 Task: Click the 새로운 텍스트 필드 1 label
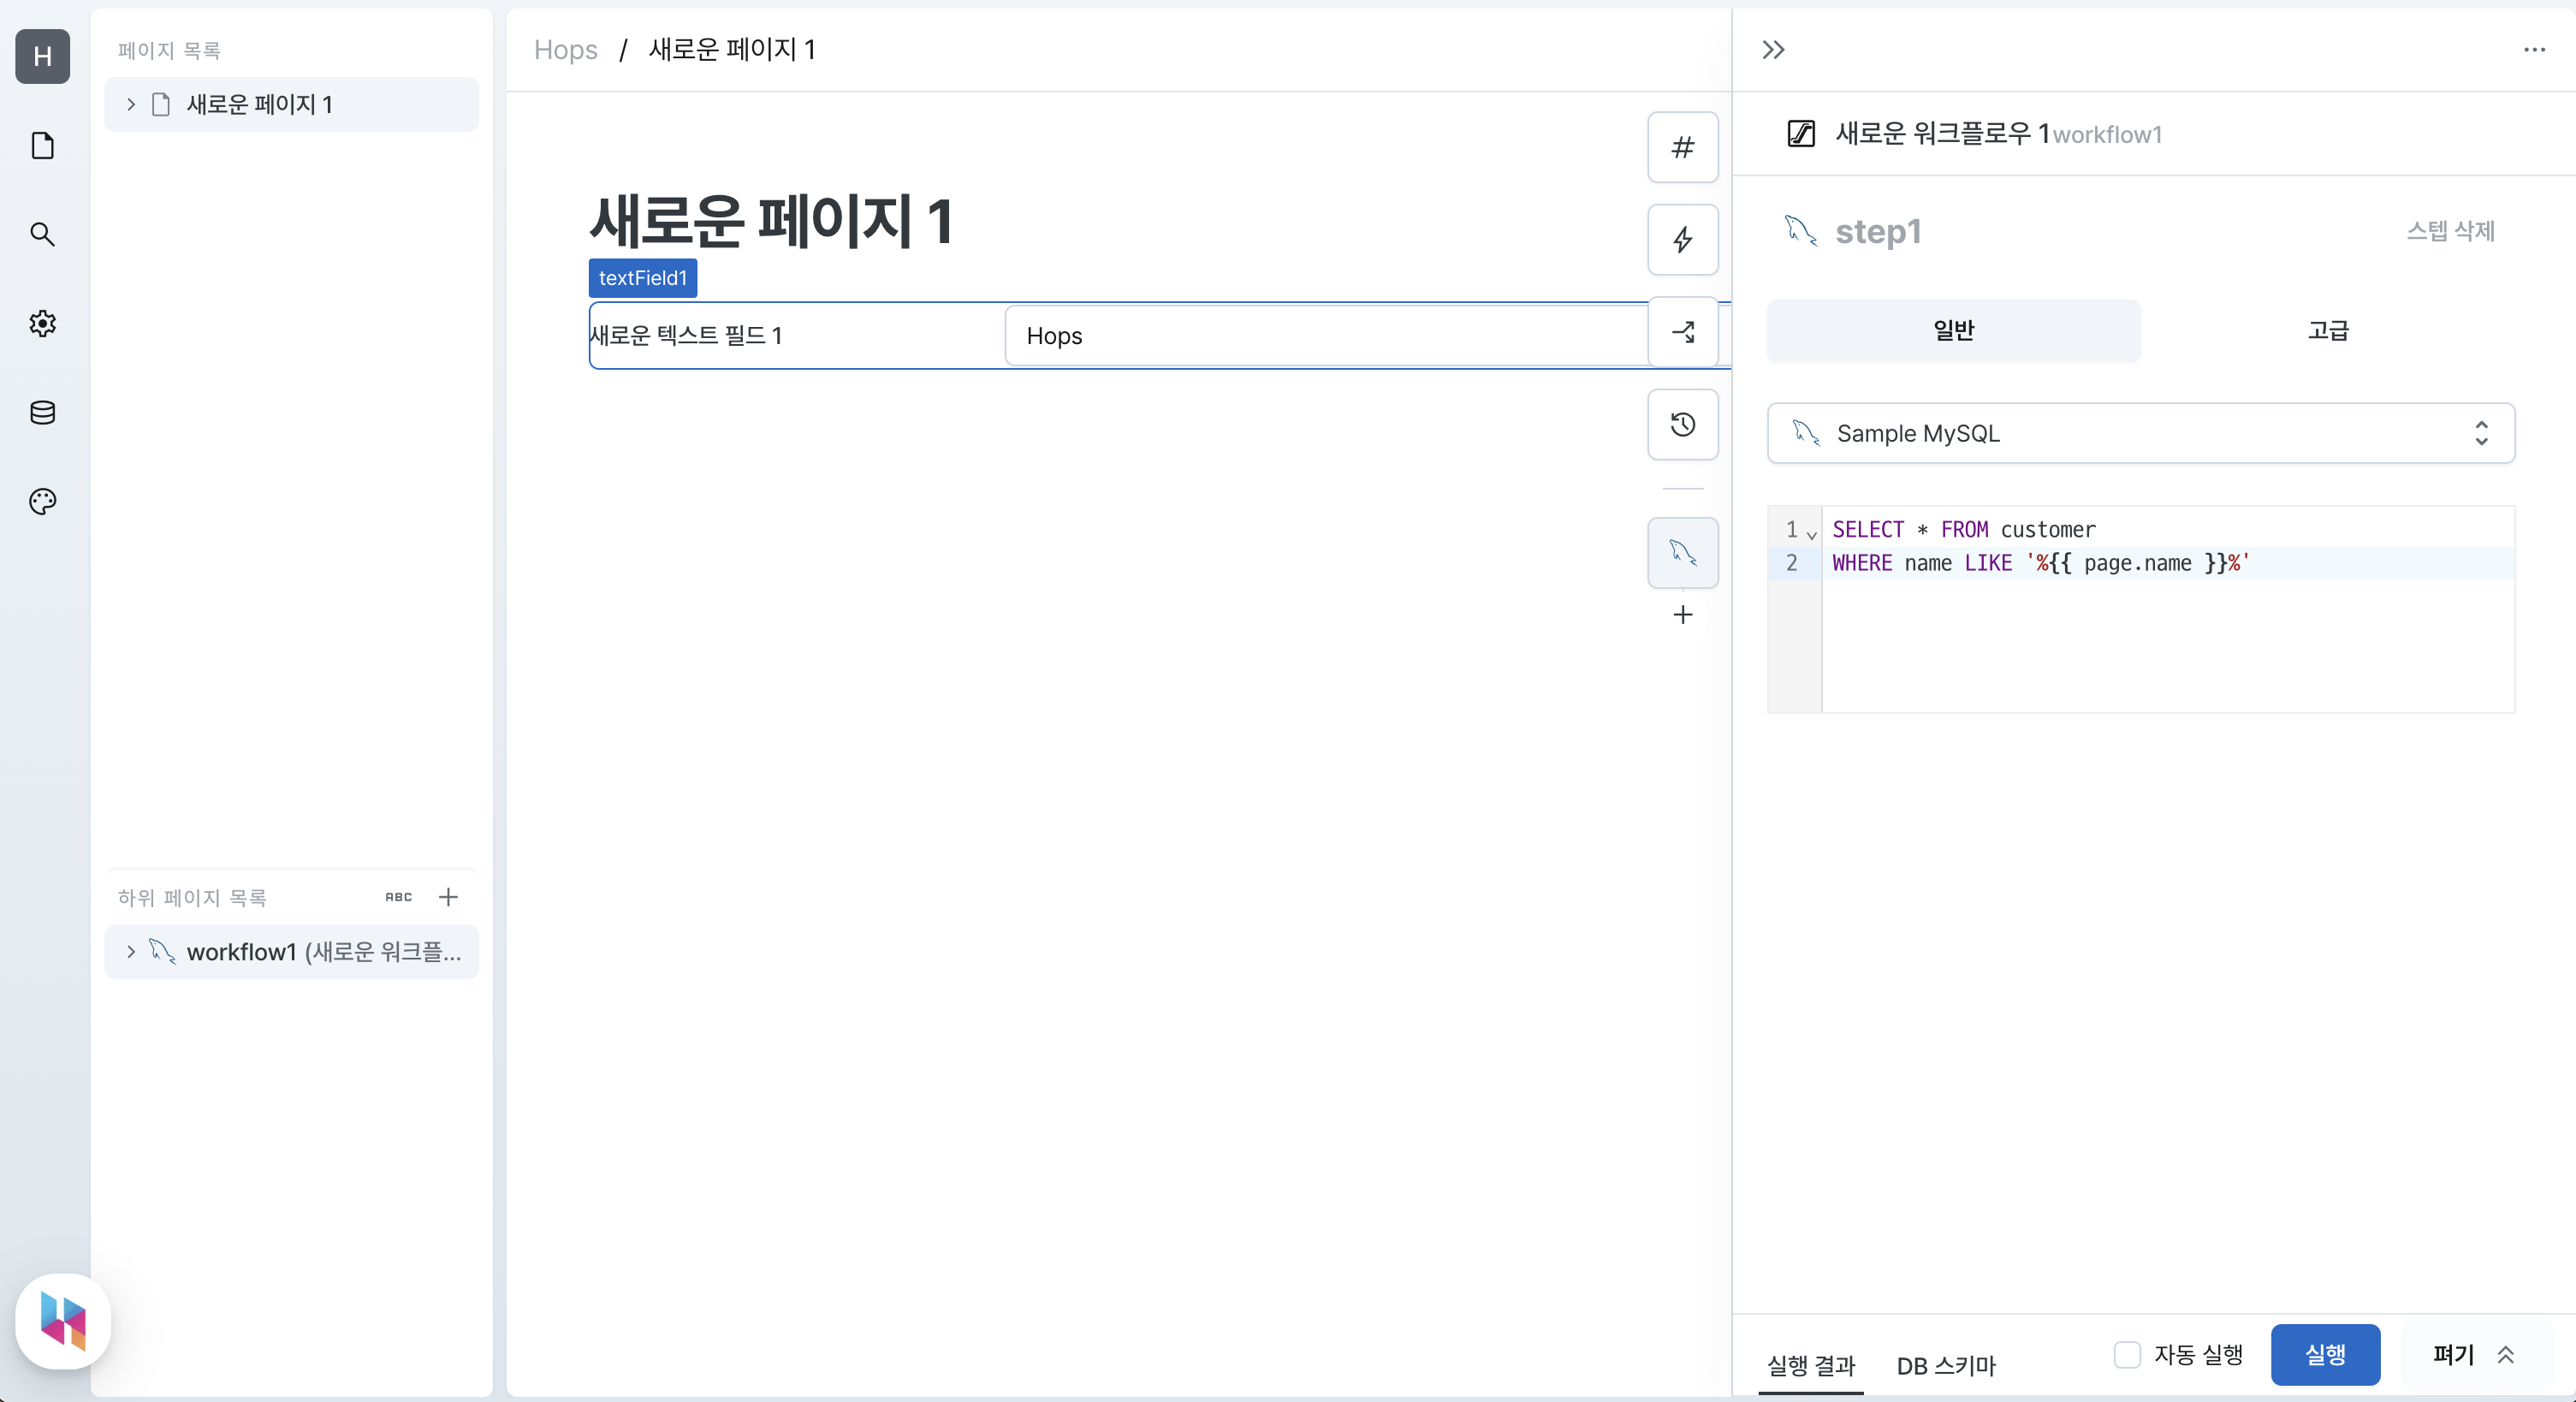point(686,335)
